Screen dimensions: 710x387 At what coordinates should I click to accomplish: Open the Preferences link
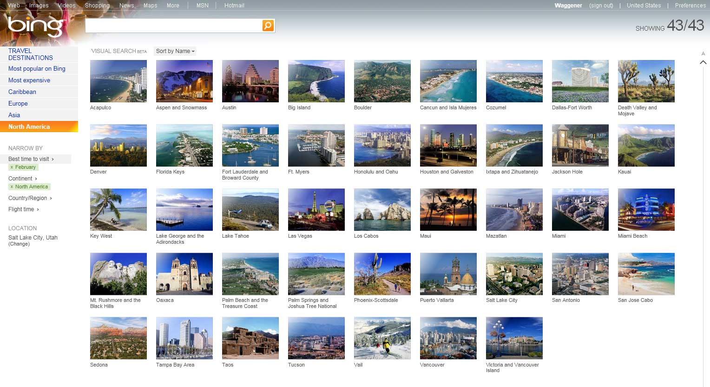tap(690, 5)
